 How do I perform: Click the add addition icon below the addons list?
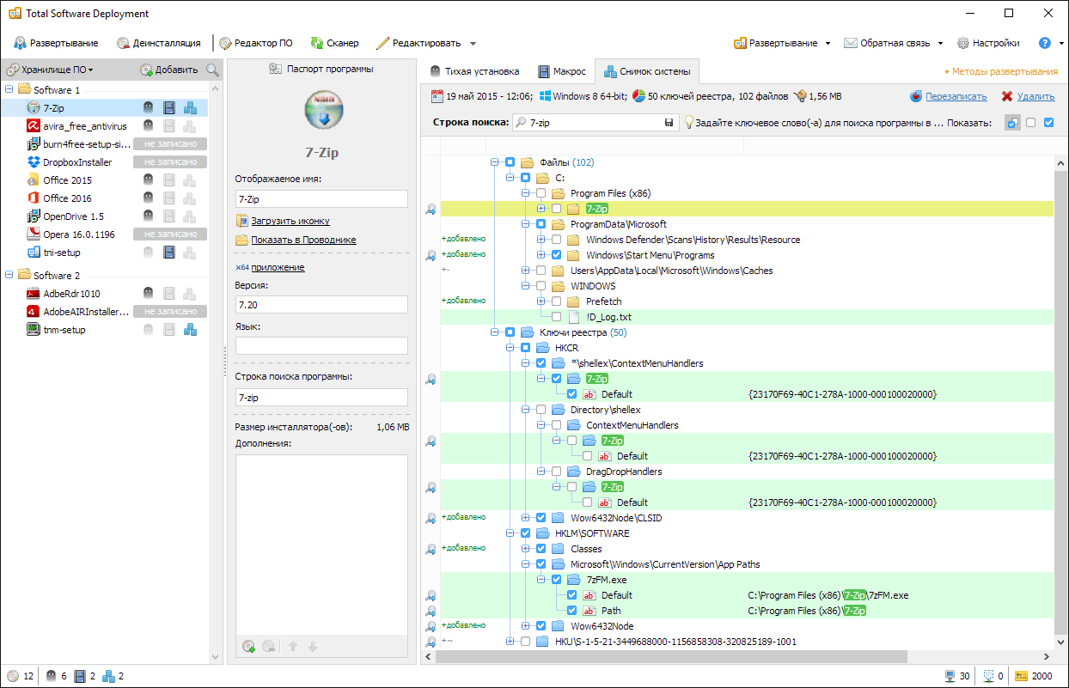pos(248,646)
